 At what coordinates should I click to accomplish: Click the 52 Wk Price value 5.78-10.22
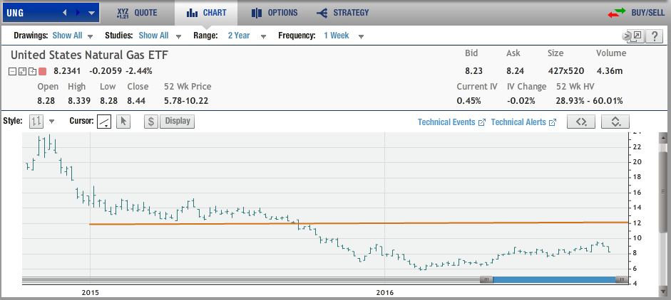coord(187,101)
